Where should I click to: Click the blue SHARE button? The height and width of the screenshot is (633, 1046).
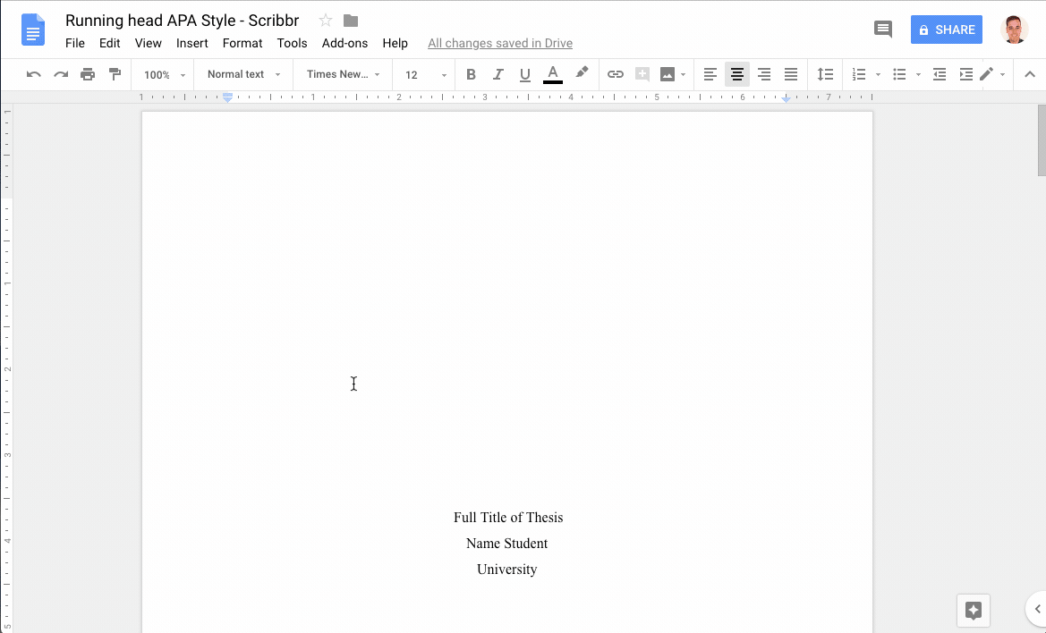(x=946, y=29)
